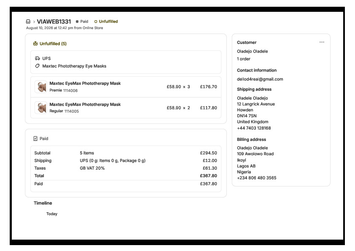Click the Paid receipt checkmark icon
The image size is (355, 251).
(x=35, y=139)
